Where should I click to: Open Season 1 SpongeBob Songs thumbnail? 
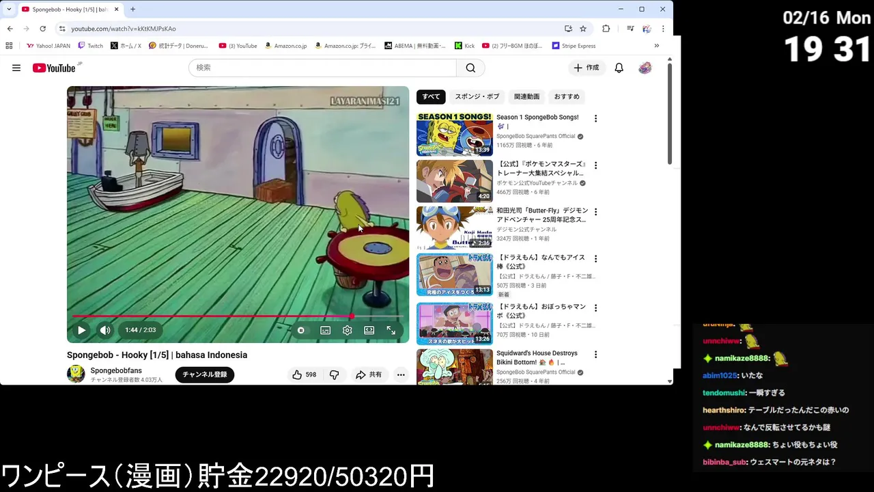[x=455, y=135]
